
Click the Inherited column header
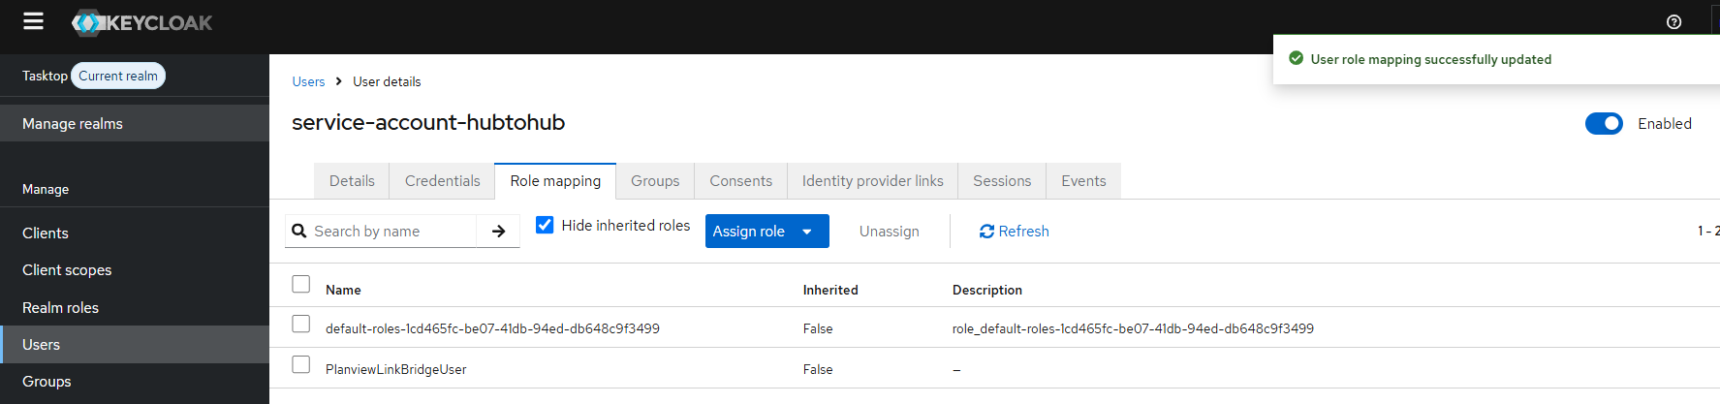[830, 290]
